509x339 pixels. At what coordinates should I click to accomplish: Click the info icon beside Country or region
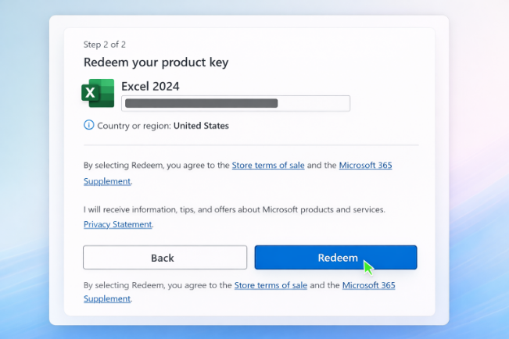point(88,125)
